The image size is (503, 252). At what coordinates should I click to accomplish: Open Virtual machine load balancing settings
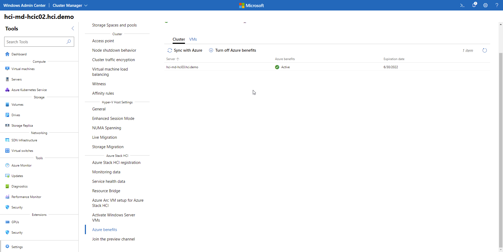pyautogui.click(x=110, y=72)
